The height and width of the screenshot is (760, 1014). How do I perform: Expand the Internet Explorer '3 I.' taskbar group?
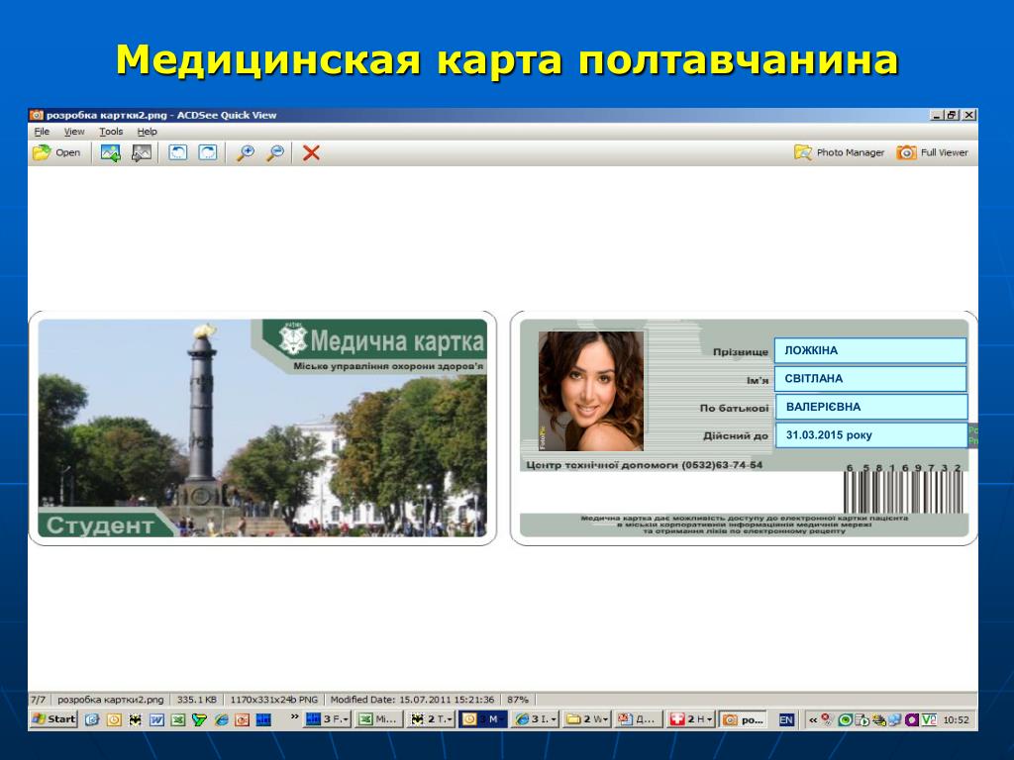point(536,719)
